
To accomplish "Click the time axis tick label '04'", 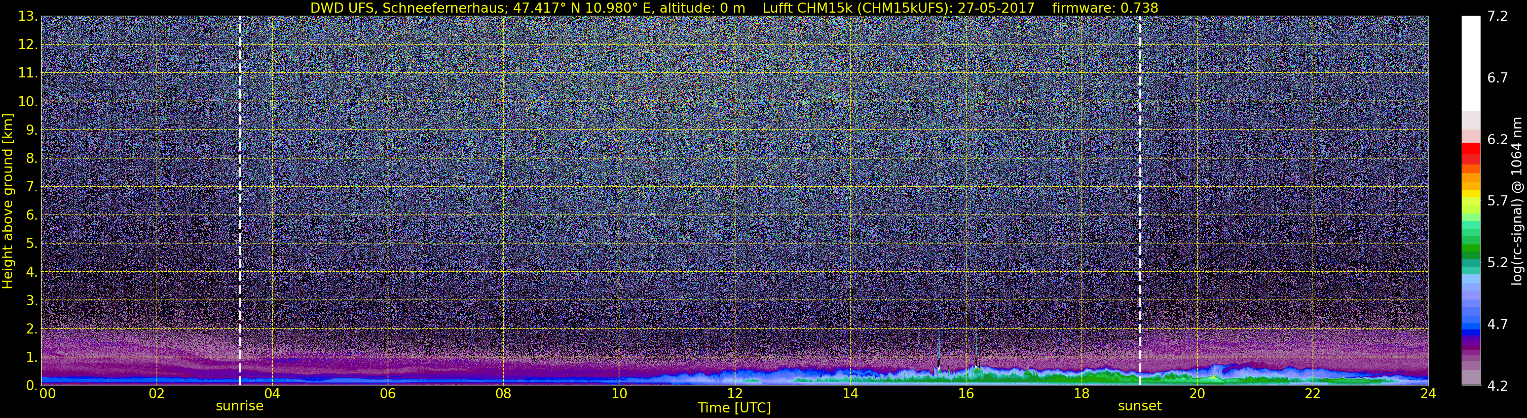I will (x=272, y=394).
